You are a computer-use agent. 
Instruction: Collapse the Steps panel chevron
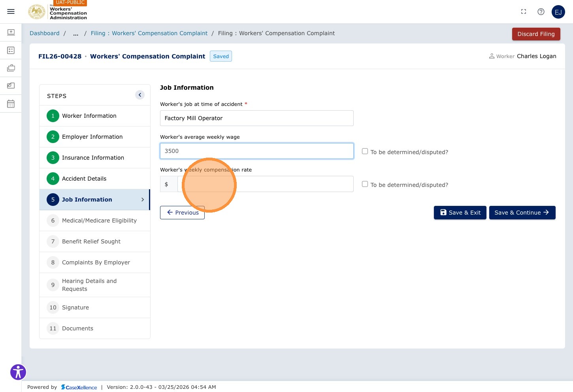pos(140,95)
